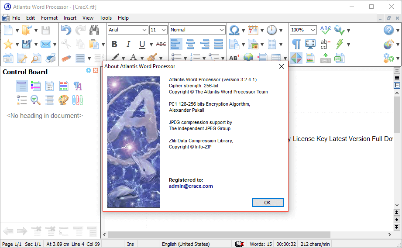Open the Format menu
The image size is (402, 248).
49,18
